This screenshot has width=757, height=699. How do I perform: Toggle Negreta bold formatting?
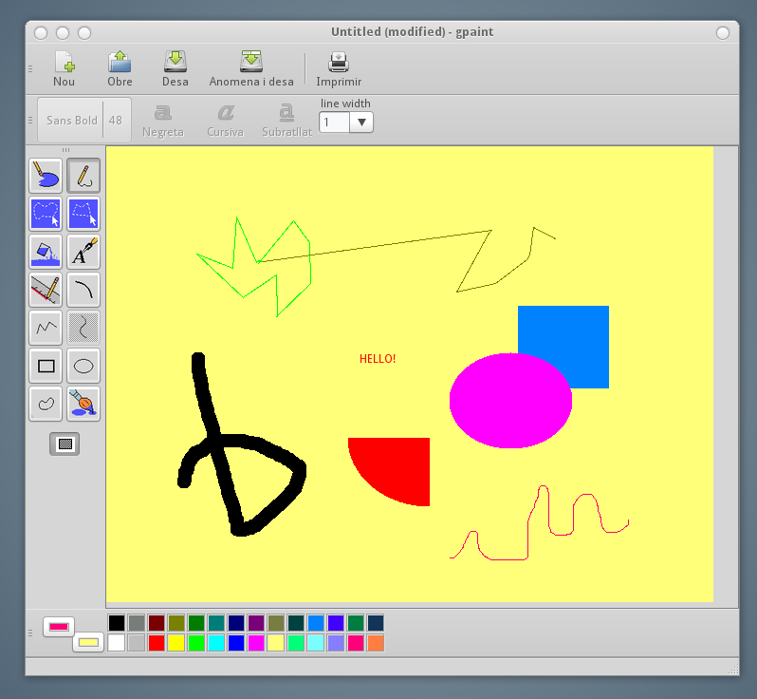(x=162, y=121)
